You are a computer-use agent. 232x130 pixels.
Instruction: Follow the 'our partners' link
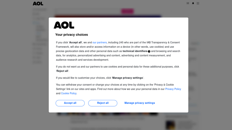tap(99, 42)
